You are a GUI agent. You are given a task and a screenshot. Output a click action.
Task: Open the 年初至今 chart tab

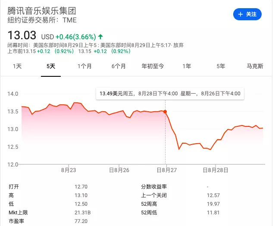(153, 66)
